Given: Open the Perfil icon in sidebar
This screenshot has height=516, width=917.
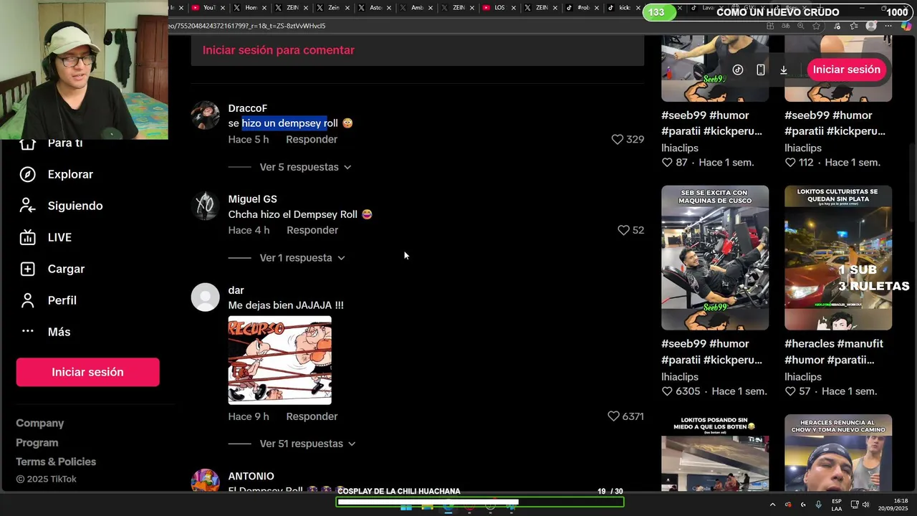Looking at the screenshot, I should [27, 300].
